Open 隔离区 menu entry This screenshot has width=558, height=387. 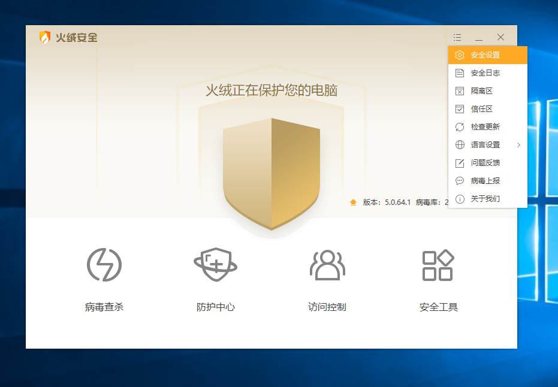point(487,91)
